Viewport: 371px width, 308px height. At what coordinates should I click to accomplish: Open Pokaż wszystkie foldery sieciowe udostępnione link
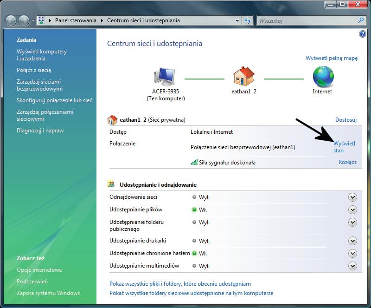191,293
